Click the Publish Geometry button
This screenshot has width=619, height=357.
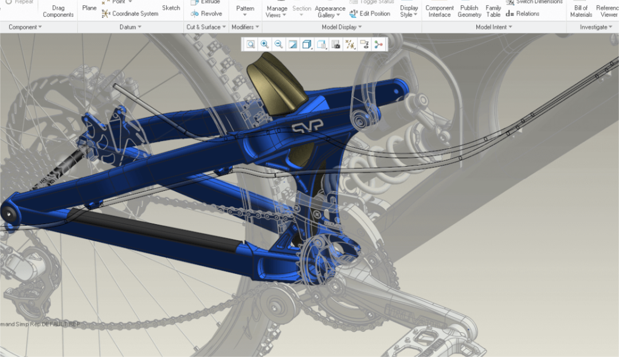tap(469, 11)
